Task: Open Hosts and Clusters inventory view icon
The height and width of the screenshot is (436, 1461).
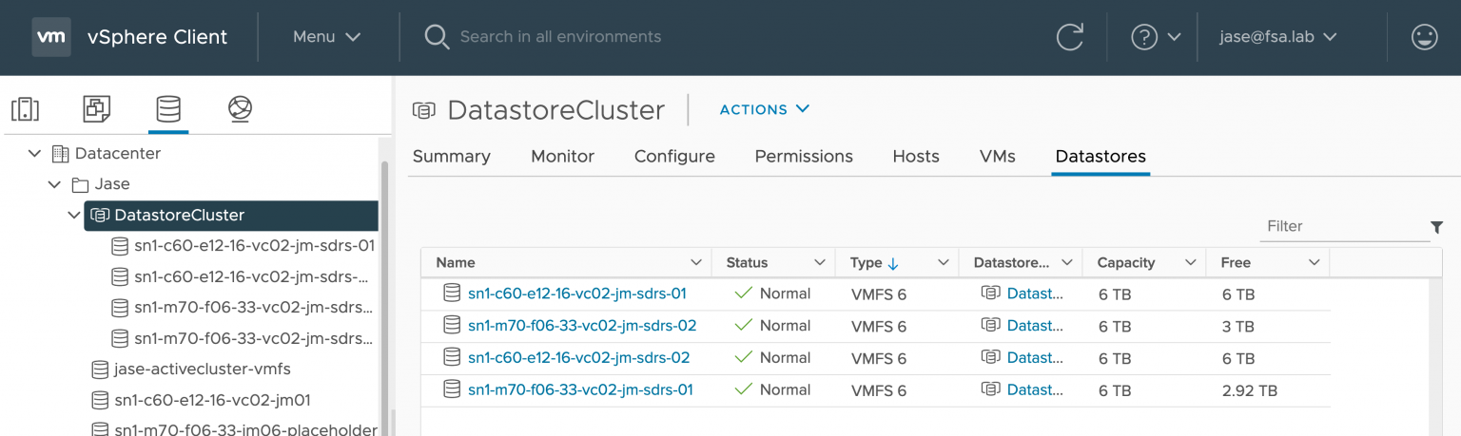Action: point(25,109)
